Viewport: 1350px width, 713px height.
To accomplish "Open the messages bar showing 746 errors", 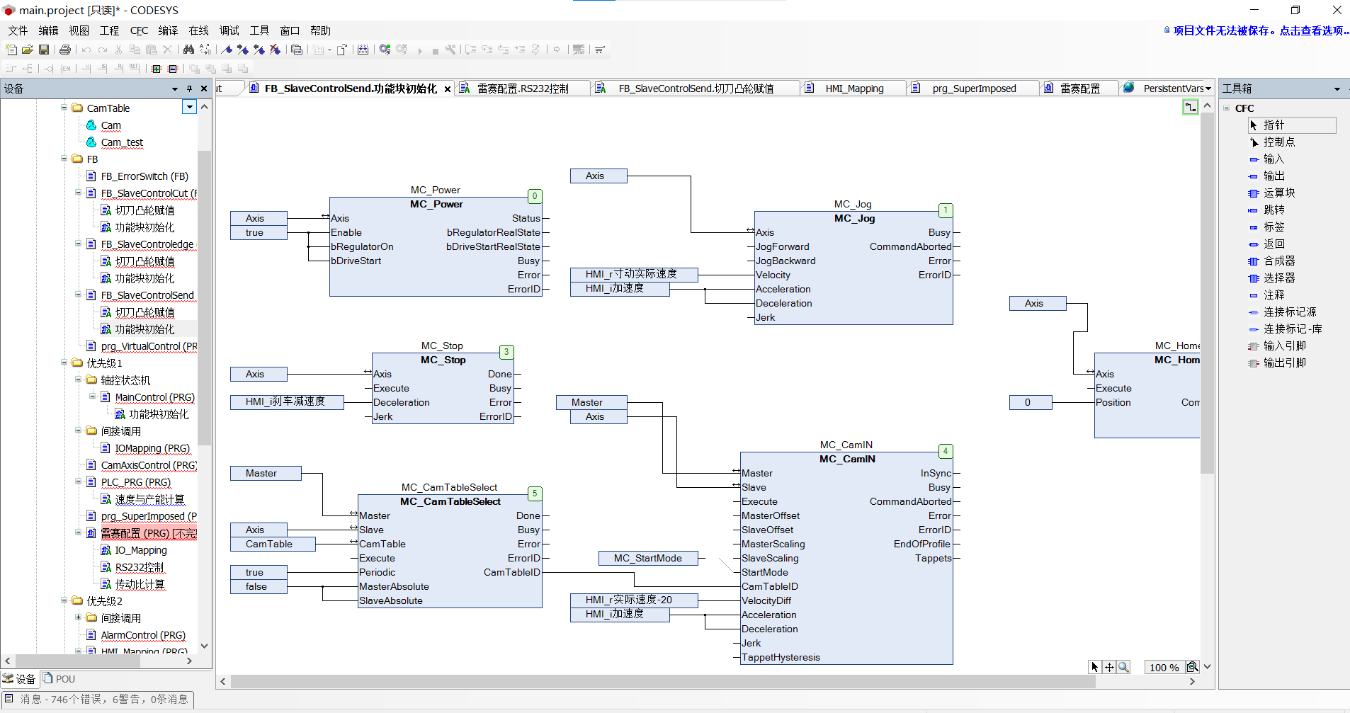I will 98,699.
